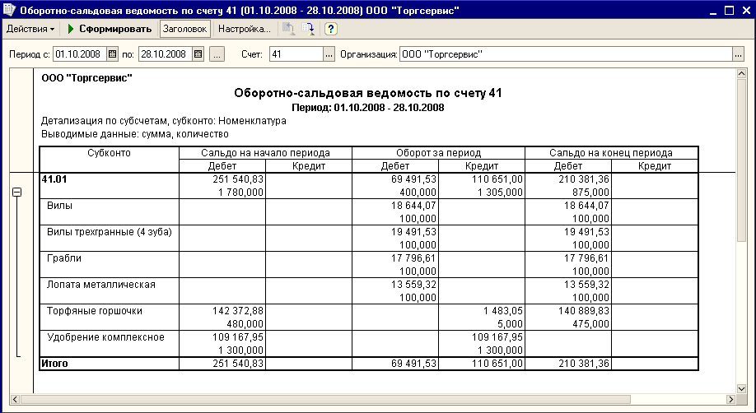Click the vertical scrollbar up arrow
This screenshot has height=413, width=756.
pos(741,73)
